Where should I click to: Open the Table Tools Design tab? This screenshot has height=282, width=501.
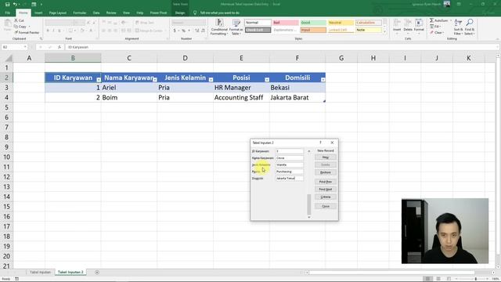click(x=180, y=13)
